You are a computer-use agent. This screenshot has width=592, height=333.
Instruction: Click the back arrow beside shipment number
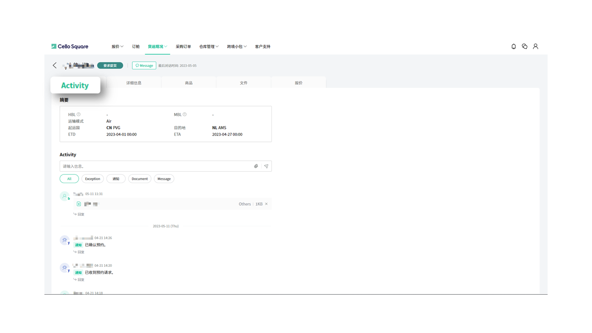pyautogui.click(x=55, y=66)
